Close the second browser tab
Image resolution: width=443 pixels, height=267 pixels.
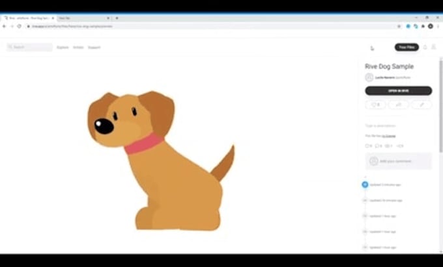(x=108, y=18)
